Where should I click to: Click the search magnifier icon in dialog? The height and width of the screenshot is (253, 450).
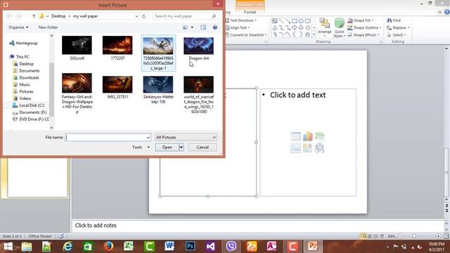pos(214,16)
